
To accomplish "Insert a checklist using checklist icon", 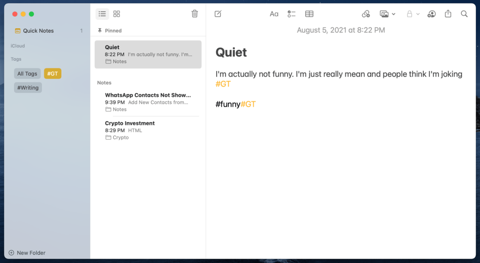I will 291,14.
